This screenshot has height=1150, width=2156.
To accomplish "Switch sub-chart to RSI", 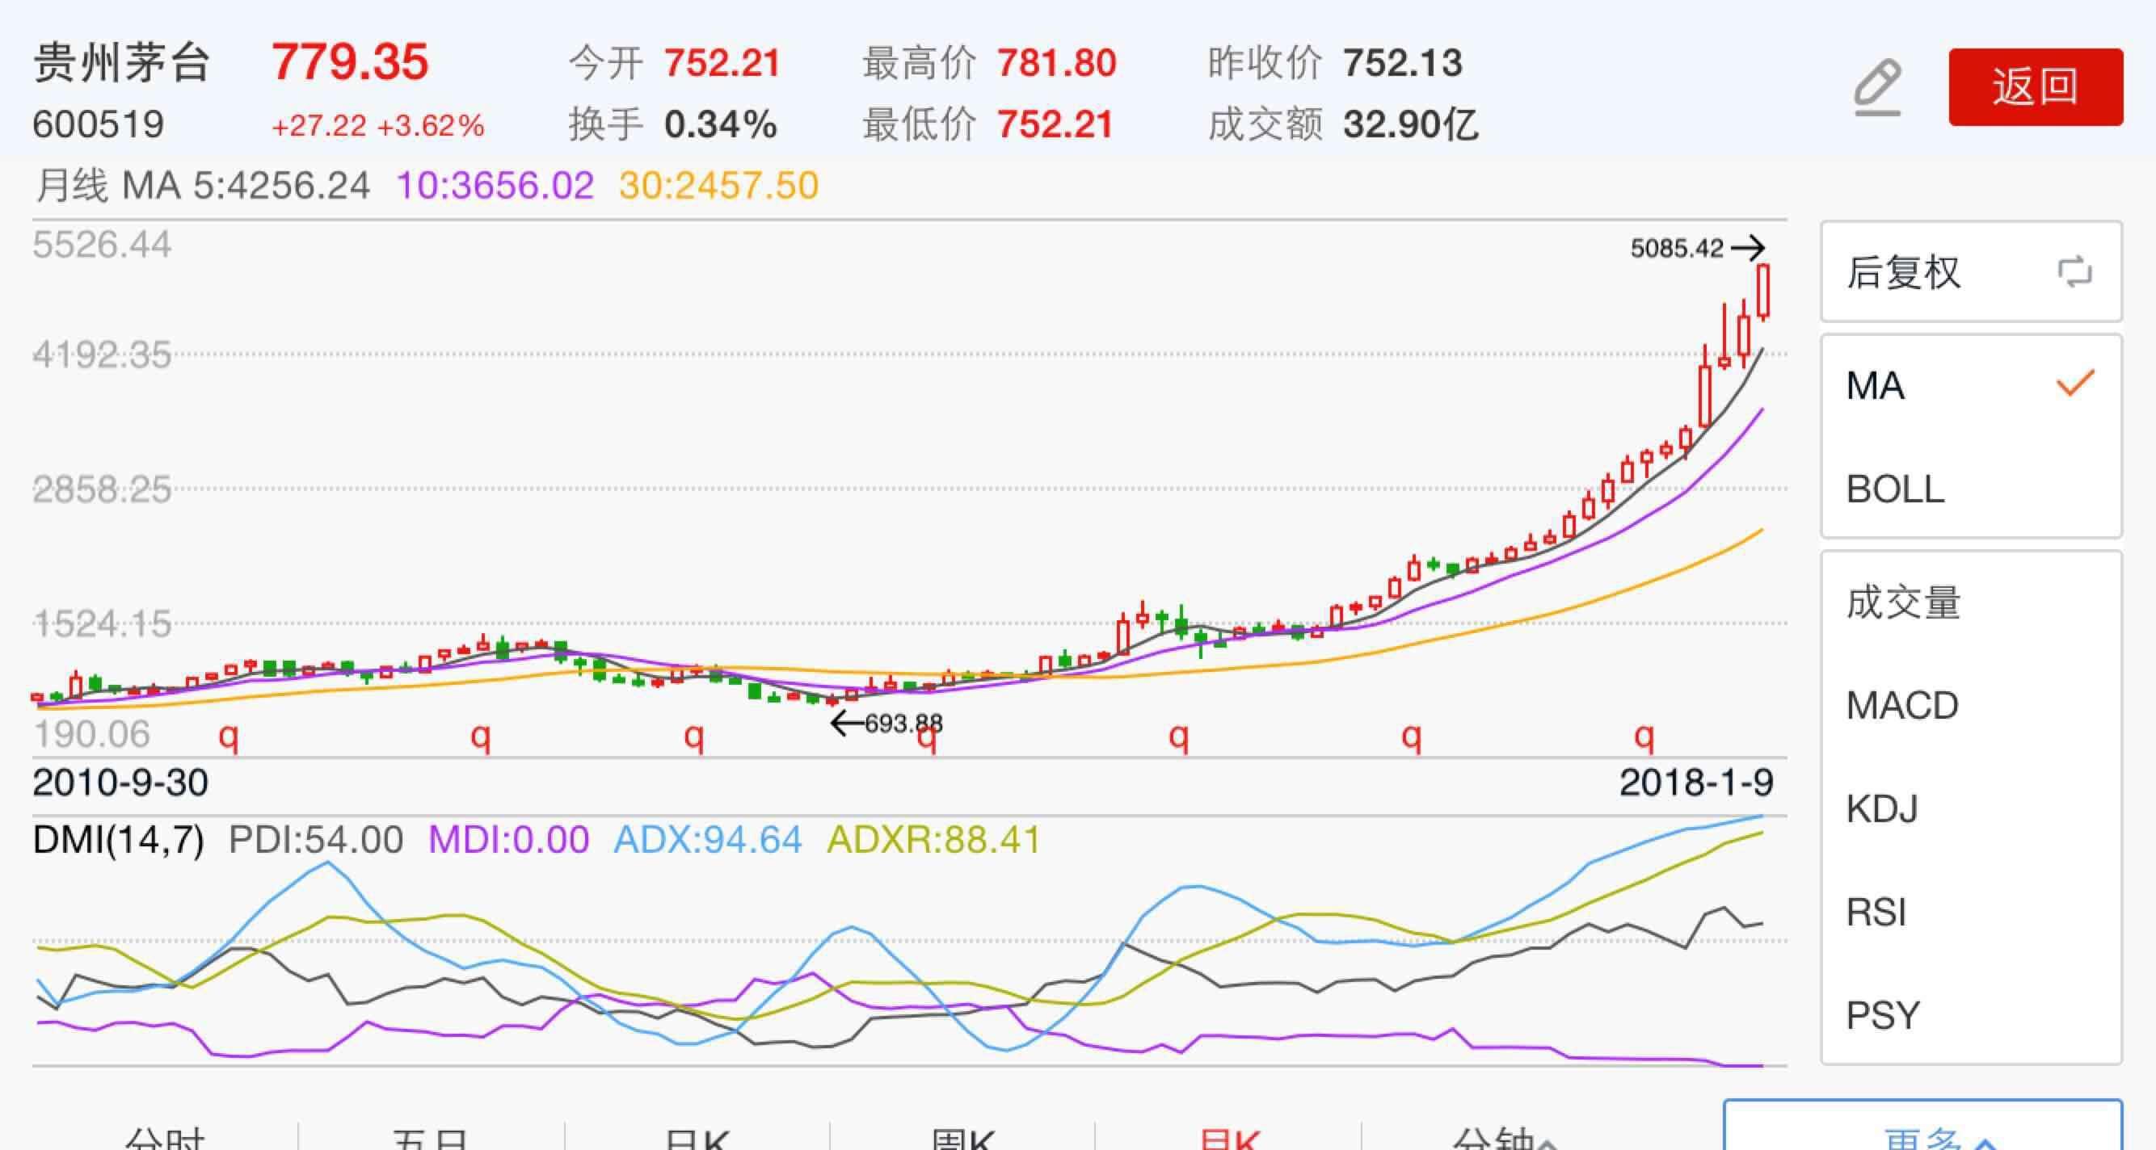I will pyautogui.click(x=1971, y=912).
